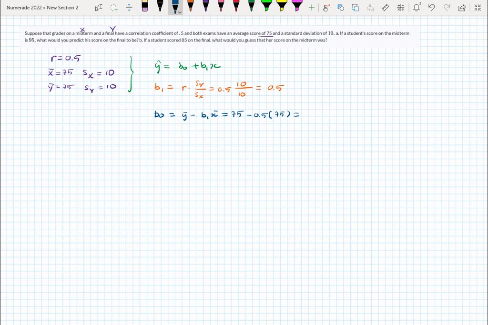This screenshot has width=488, height=325.
Task: Click the gridded whiteboard canvas
Action: [238, 214]
